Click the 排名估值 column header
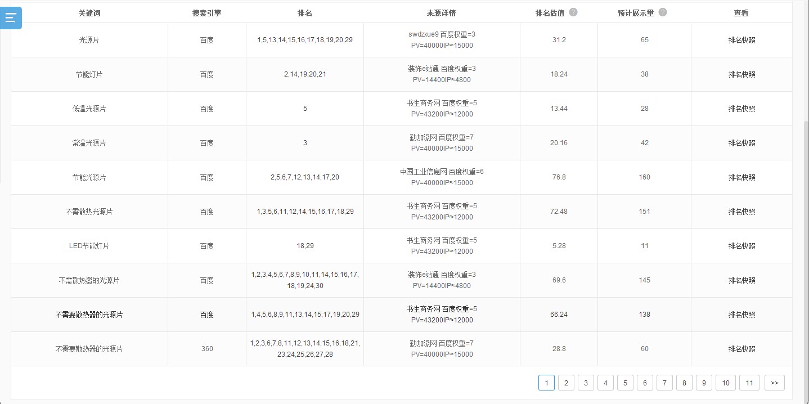Image resolution: width=809 pixels, height=404 pixels. (x=550, y=13)
